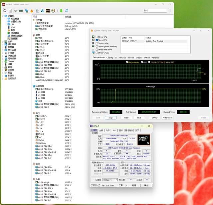Open the 内存 tab in CPU-Z
Viewport: 213px width, 205px height.
pos(107,130)
